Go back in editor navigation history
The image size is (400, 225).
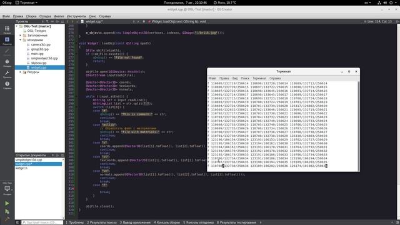point(68,21)
